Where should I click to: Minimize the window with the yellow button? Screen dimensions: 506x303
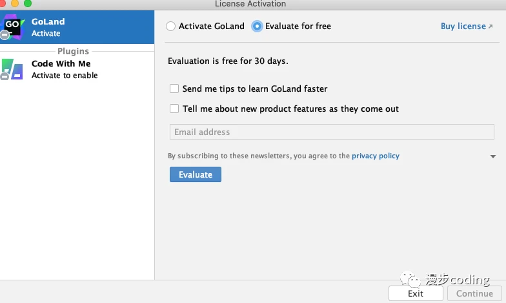[x=15, y=3]
